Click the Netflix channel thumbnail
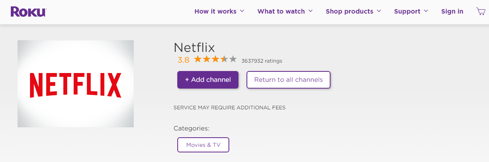This screenshot has height=162, width=489. (x=76, y=84)
